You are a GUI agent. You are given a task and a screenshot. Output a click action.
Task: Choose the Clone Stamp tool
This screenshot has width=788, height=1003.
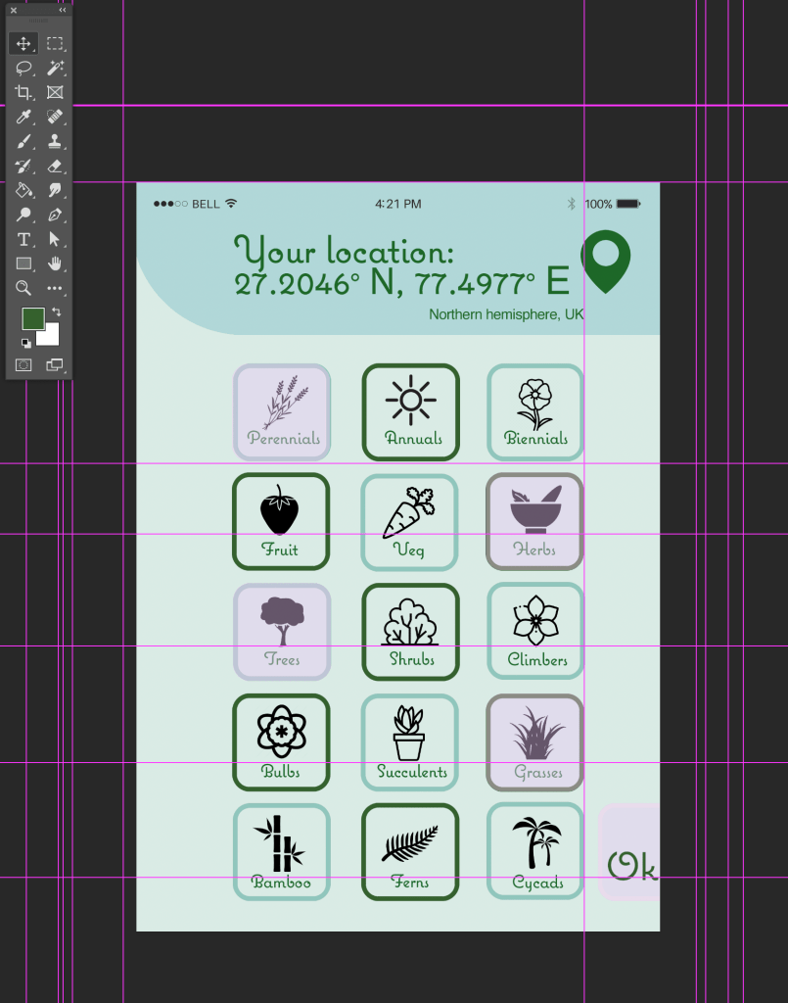coord(55,142)
